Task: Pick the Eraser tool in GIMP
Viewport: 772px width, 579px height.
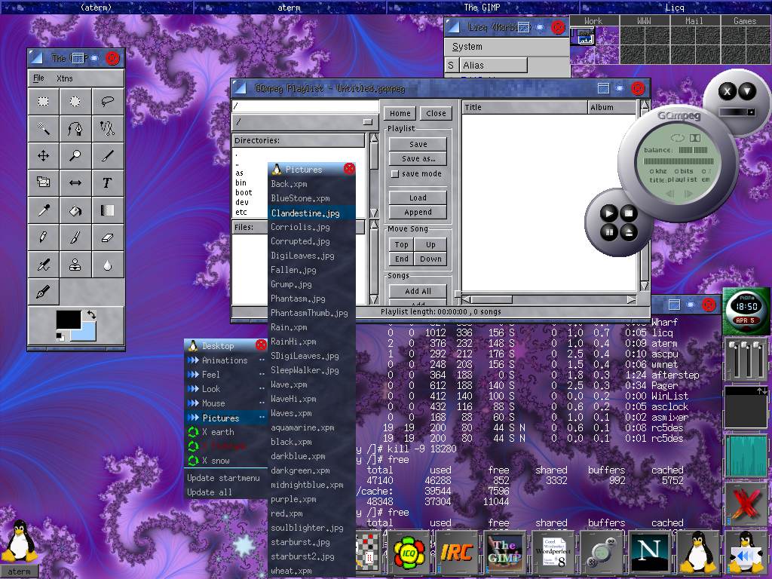Action: click(x=107, y=237)
